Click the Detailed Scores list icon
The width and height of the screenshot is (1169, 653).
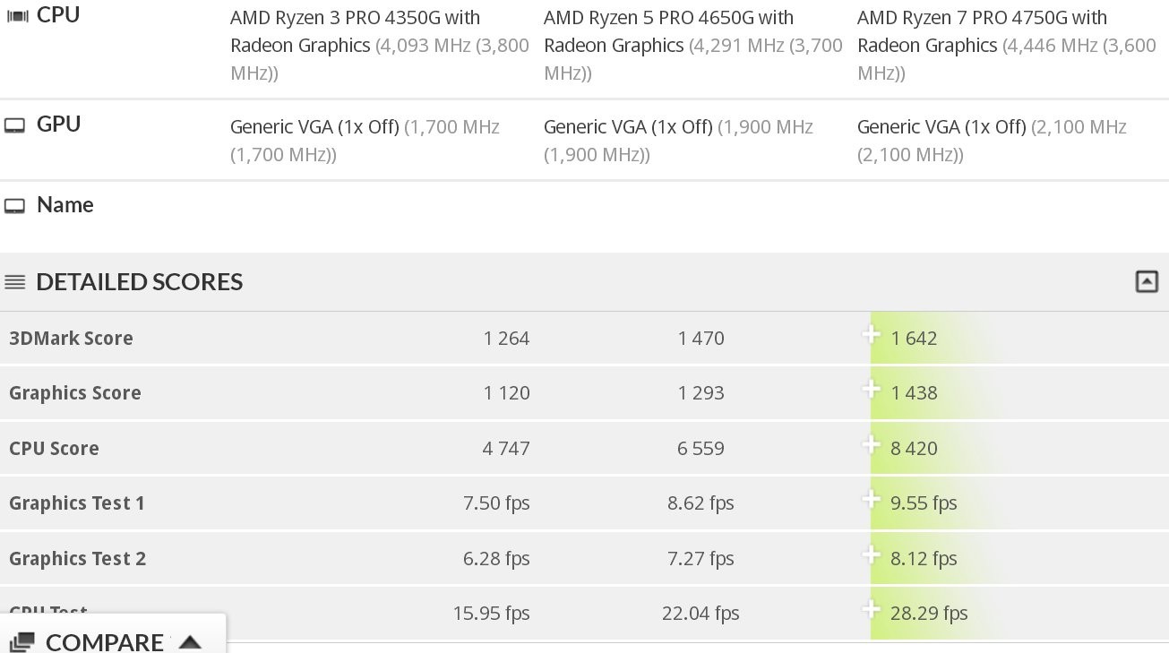[14, 283]
